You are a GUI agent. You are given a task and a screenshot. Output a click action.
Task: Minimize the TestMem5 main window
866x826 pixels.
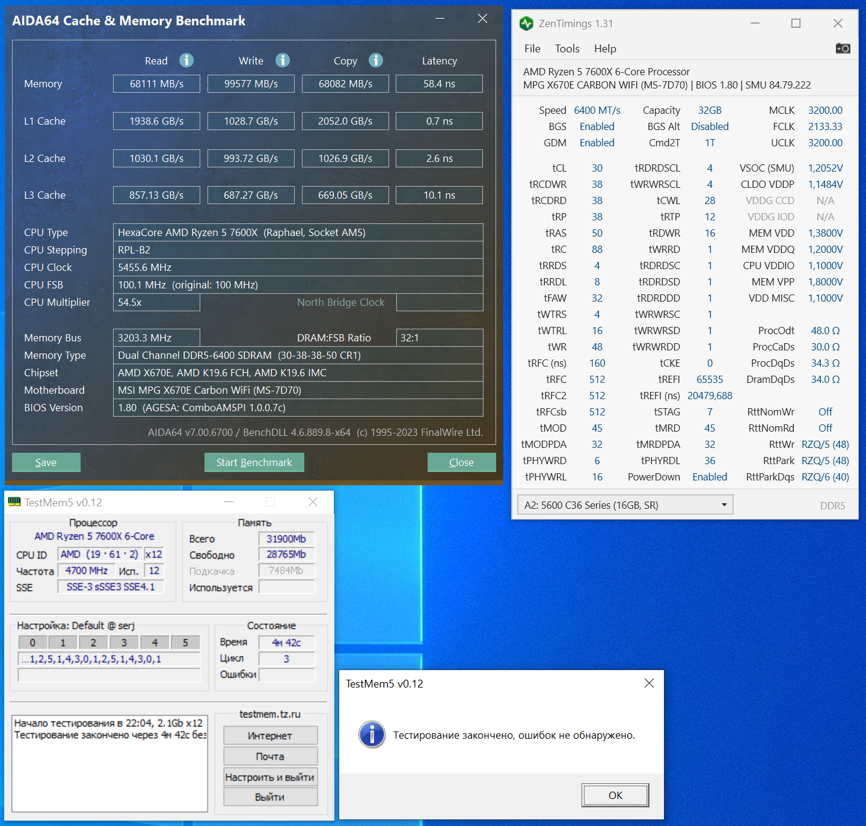coord(229,502)
